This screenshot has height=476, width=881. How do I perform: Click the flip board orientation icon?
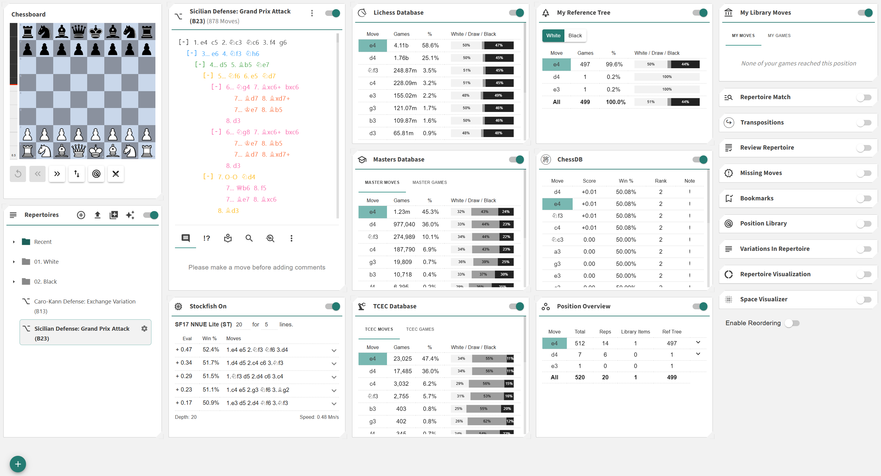(x=76, y=174)
